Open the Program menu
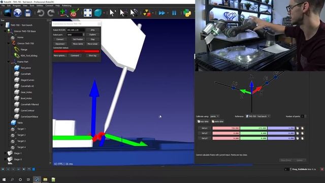 pos(17,6)
